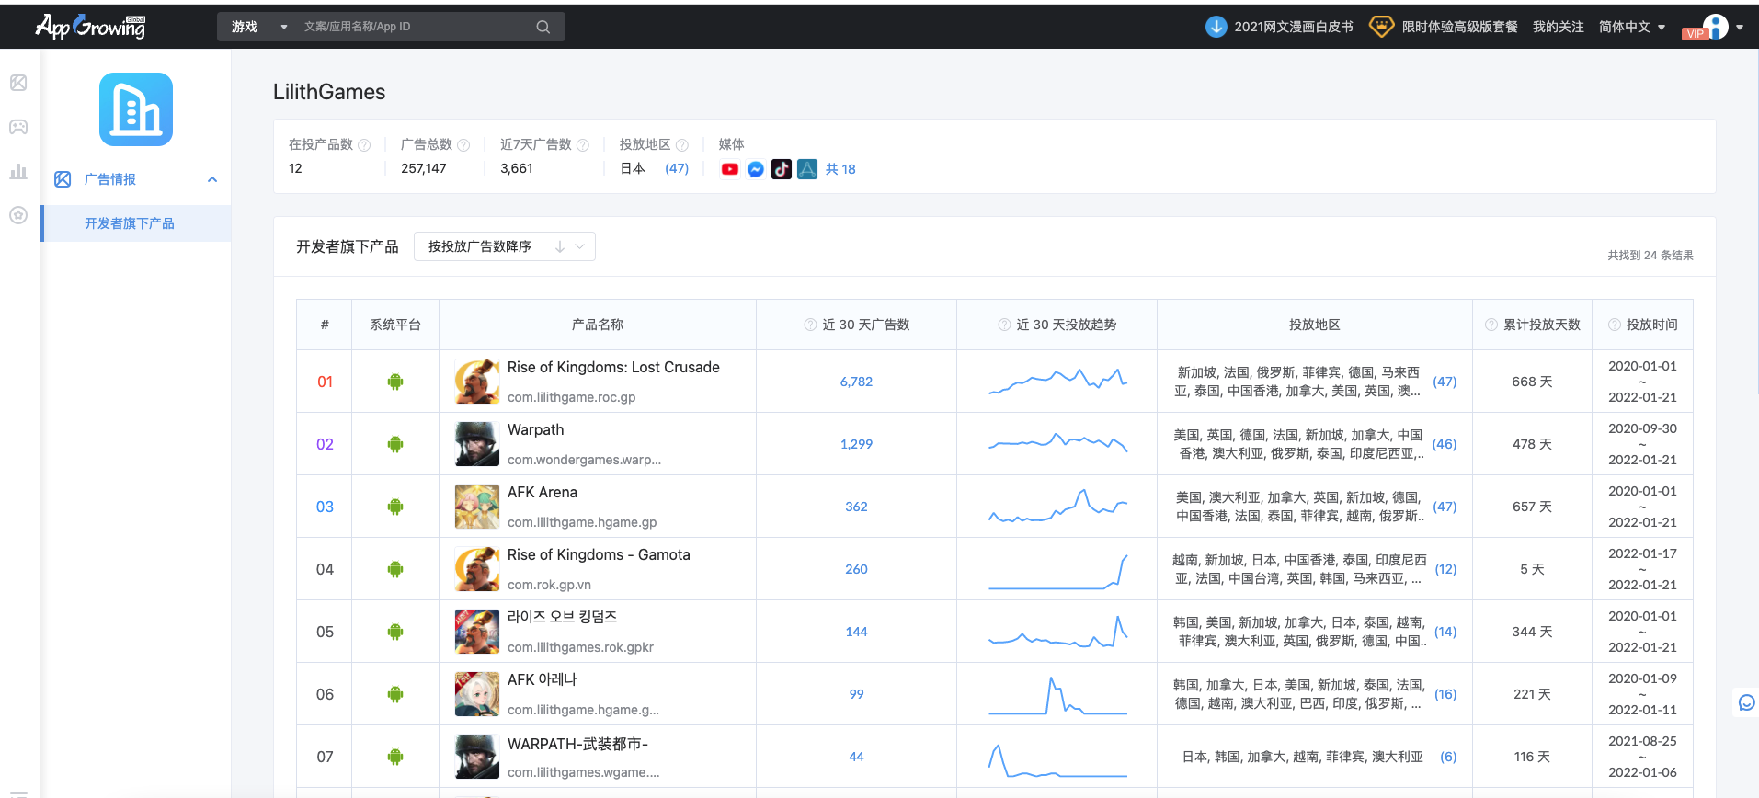Image resolution: width=1759 pixels, height=798 pixels.
Task: Click the 产品名称 column header
Action: 598,325
